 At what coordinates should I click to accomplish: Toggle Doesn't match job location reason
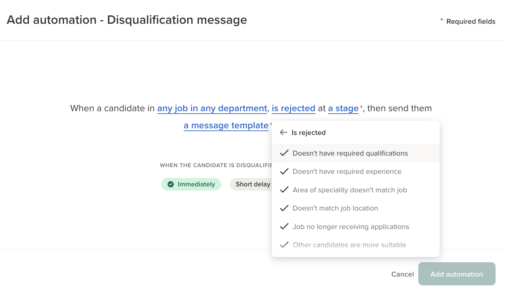[355, 208]
